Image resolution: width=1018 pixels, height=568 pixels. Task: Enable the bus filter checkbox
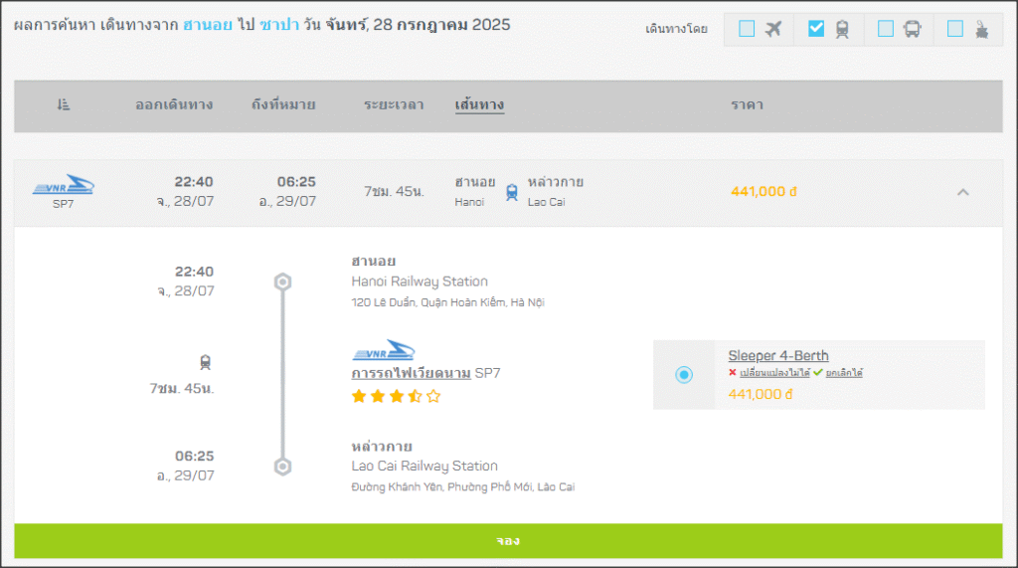point(886,29)
